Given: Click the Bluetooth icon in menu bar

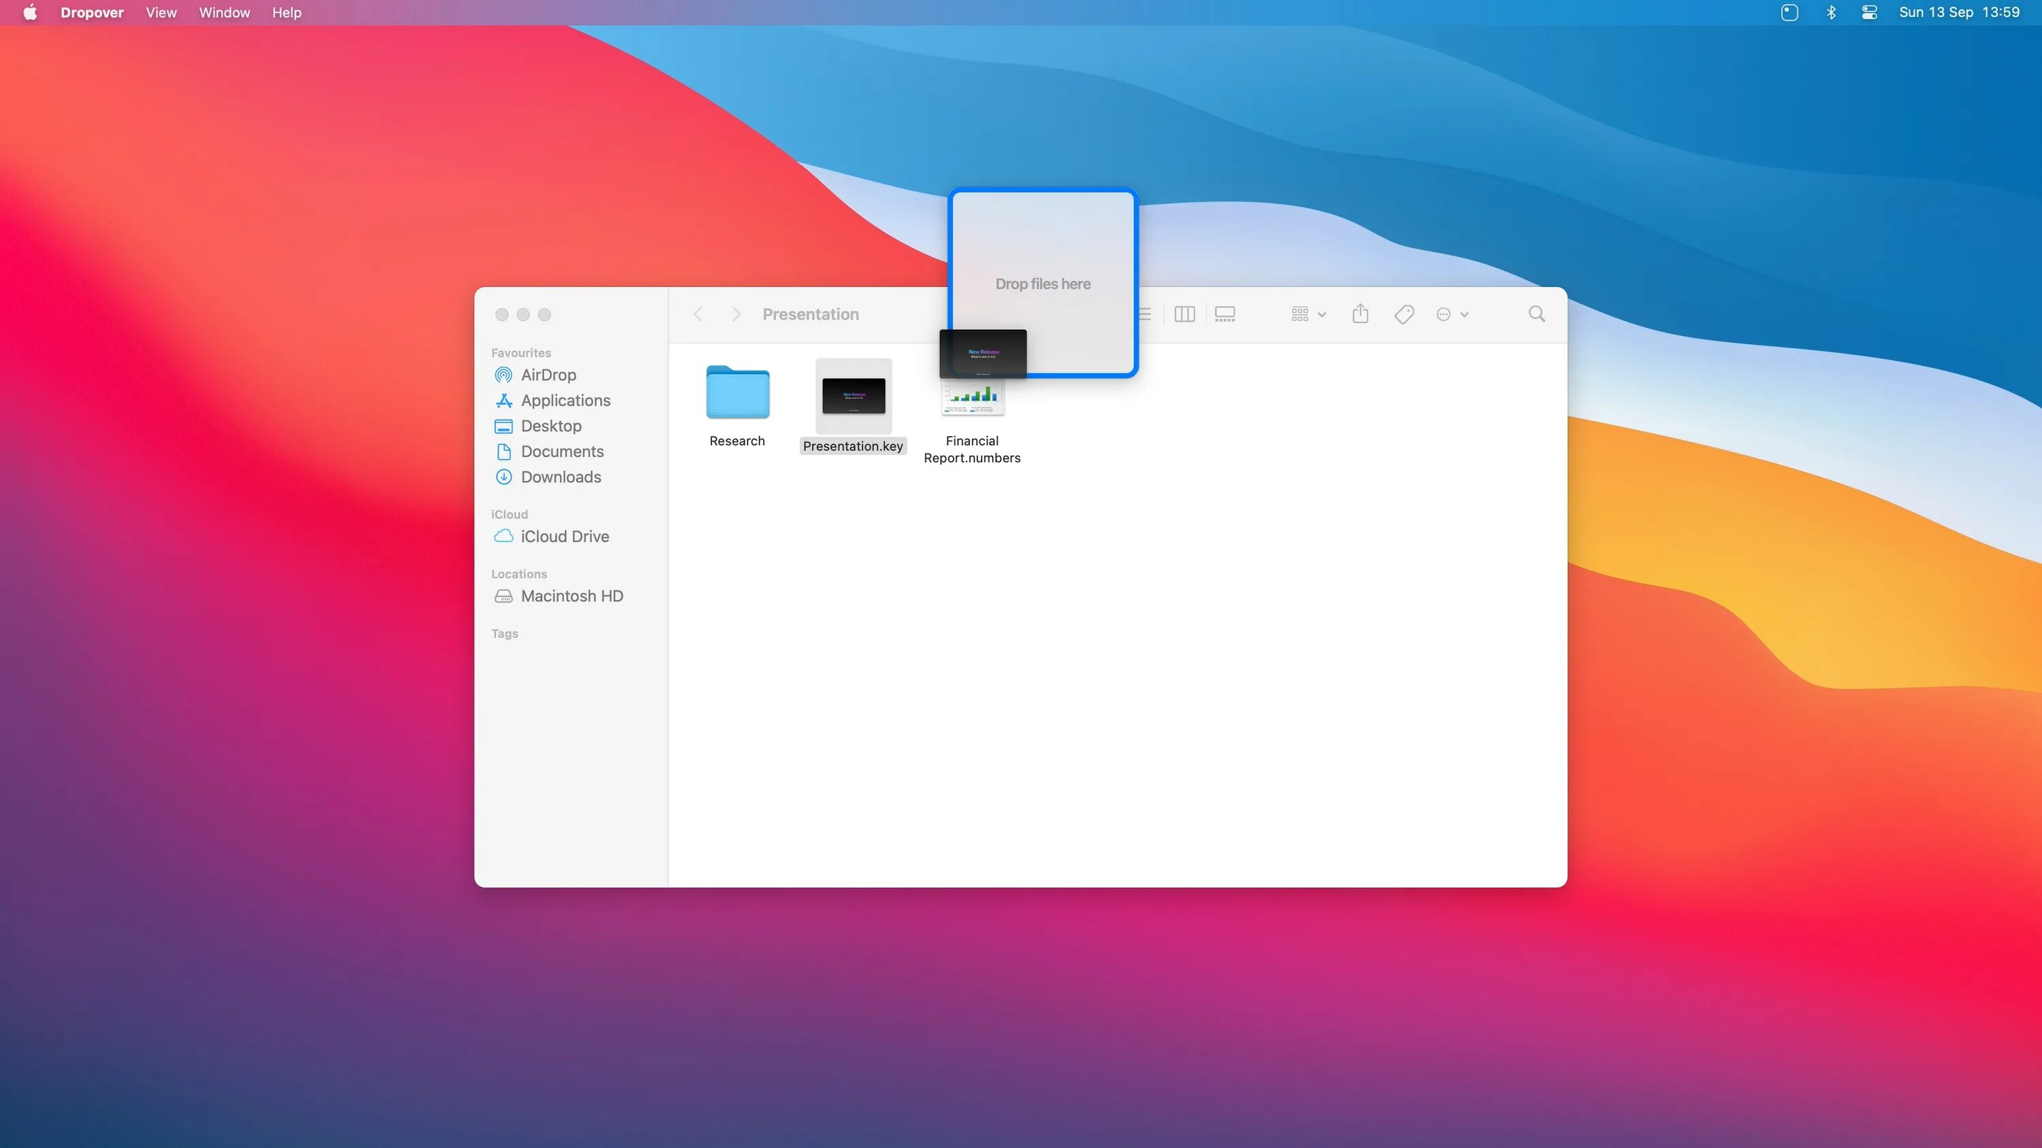Looking at the screenshot, I should [x=1831, y=13].
